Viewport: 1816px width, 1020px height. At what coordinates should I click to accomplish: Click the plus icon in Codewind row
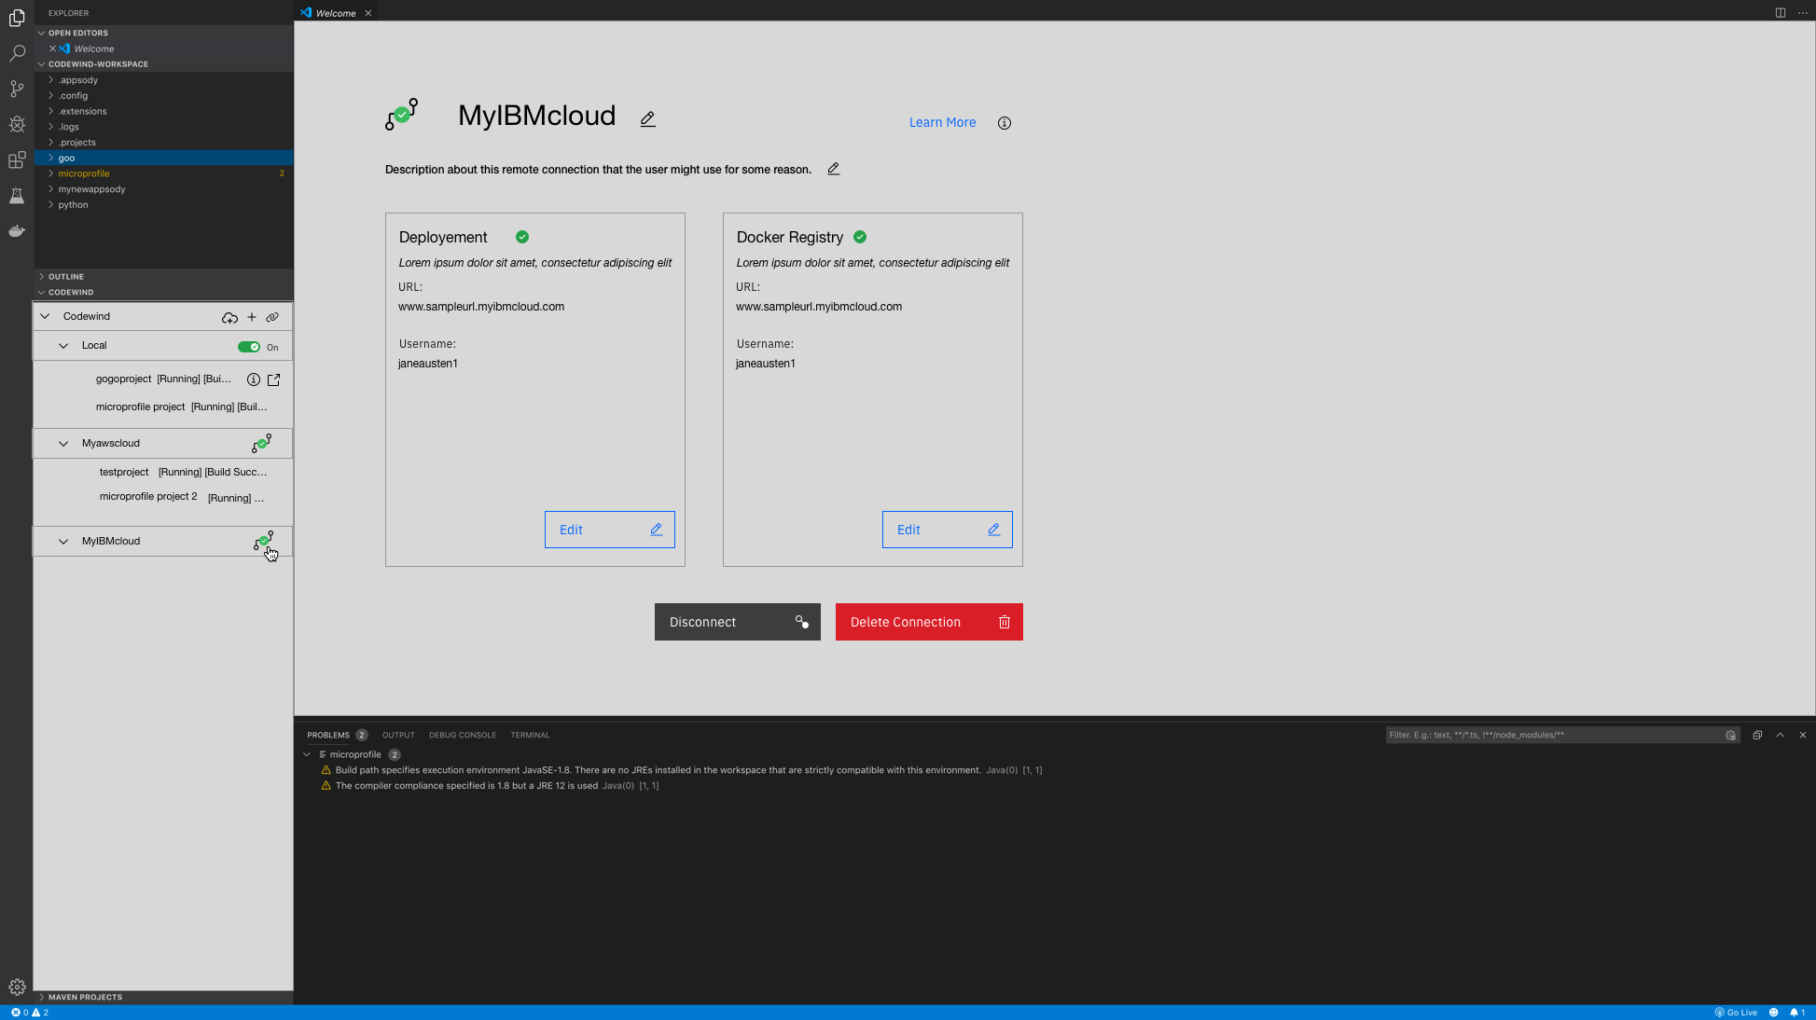click(252, 317)
